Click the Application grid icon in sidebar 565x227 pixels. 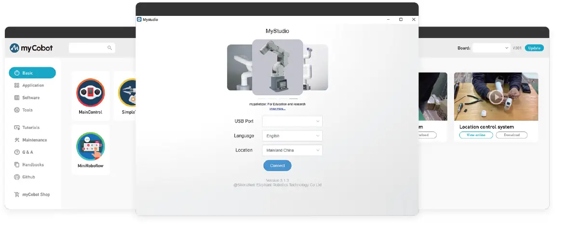point(16,85)
